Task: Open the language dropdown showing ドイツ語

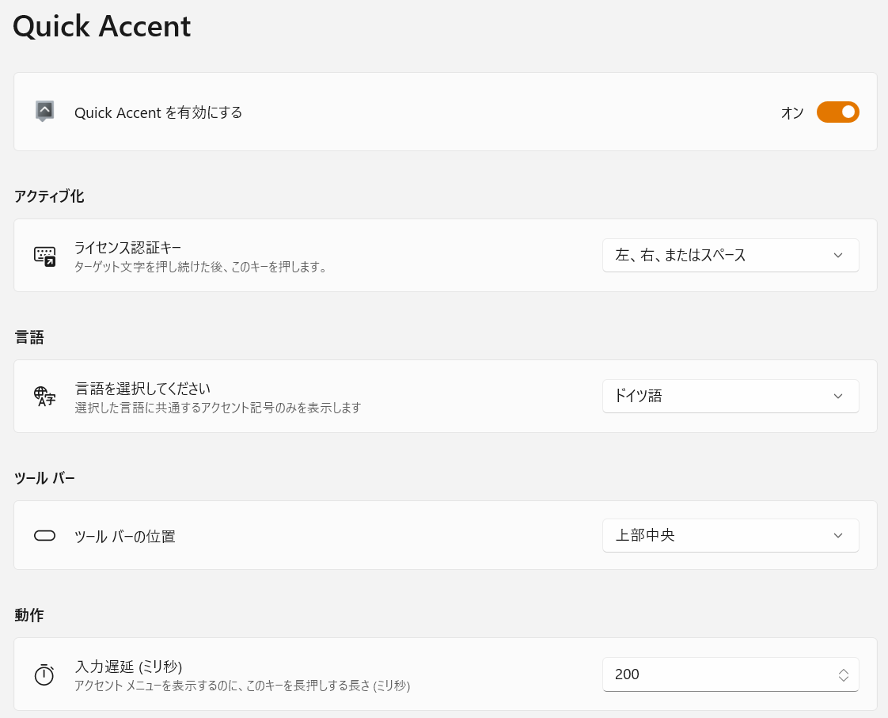Action: [731, 396]
